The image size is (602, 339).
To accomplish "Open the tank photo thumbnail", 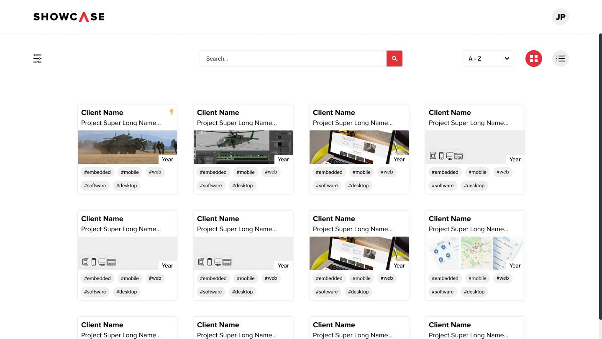I will pos(127,147).
